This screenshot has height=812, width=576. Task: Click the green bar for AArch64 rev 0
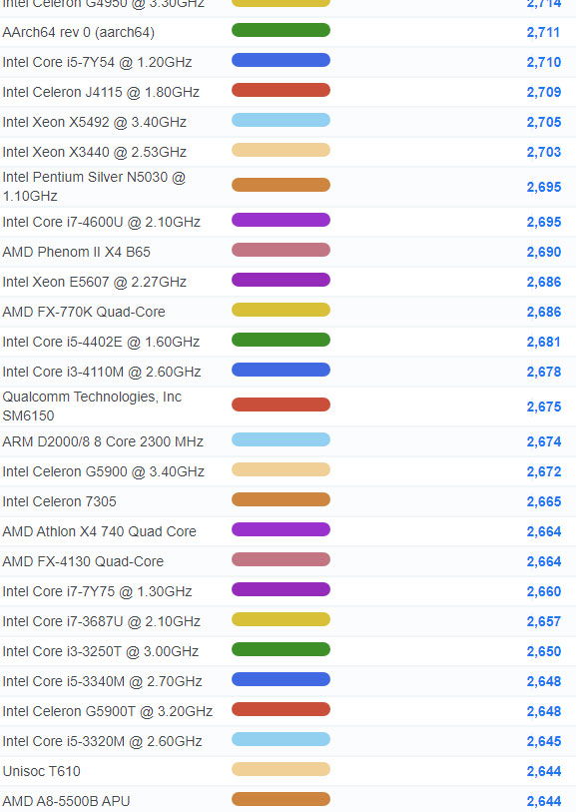(x=282, y=30)
